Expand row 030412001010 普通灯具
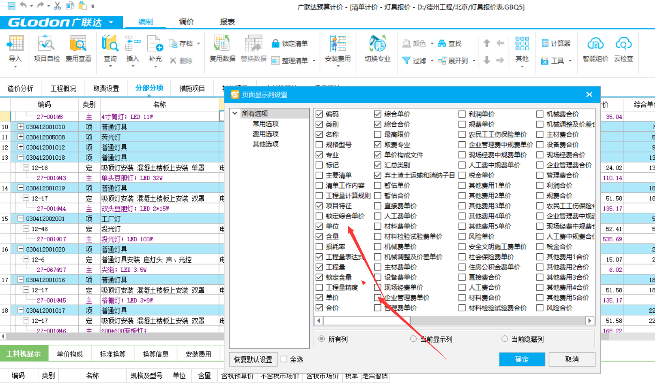This screenshot has width=655, height=389. [20, 127]
